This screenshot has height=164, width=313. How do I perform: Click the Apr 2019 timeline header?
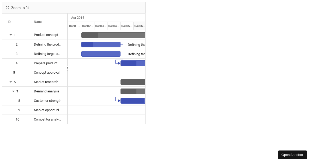pyautogui.click(x=78, y=18)
